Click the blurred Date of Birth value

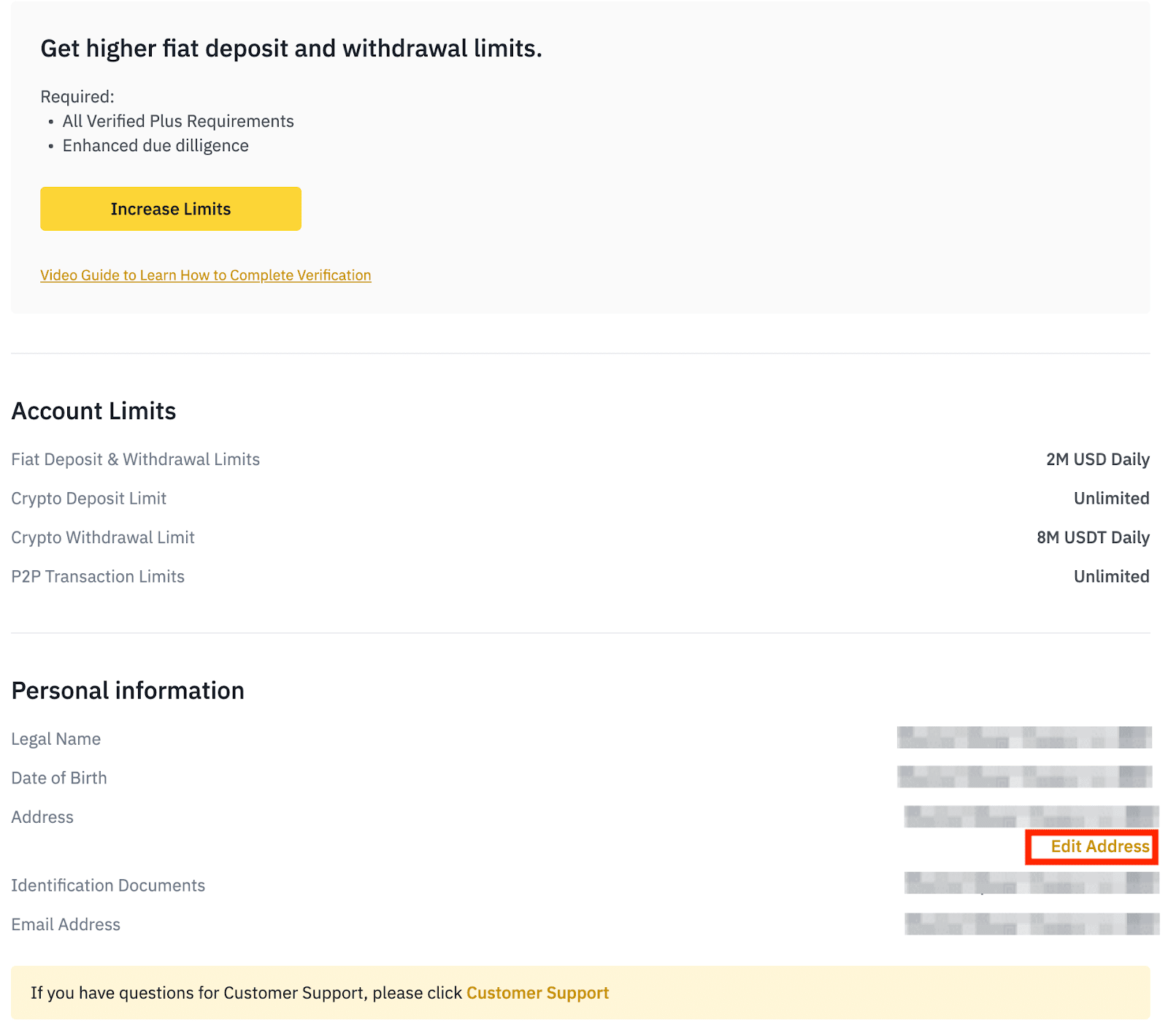click(1024, 777)
